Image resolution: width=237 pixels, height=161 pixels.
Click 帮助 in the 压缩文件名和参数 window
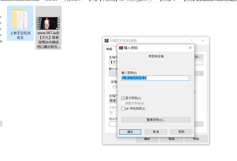pos(196,139)
